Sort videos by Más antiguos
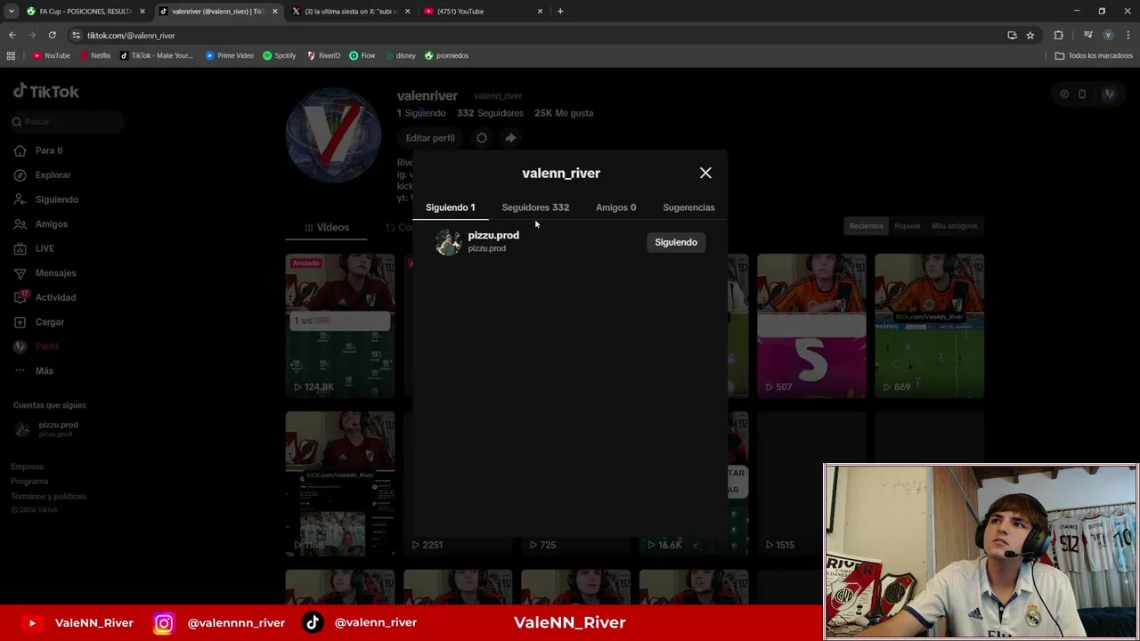1140x641 pixels. 955,226
